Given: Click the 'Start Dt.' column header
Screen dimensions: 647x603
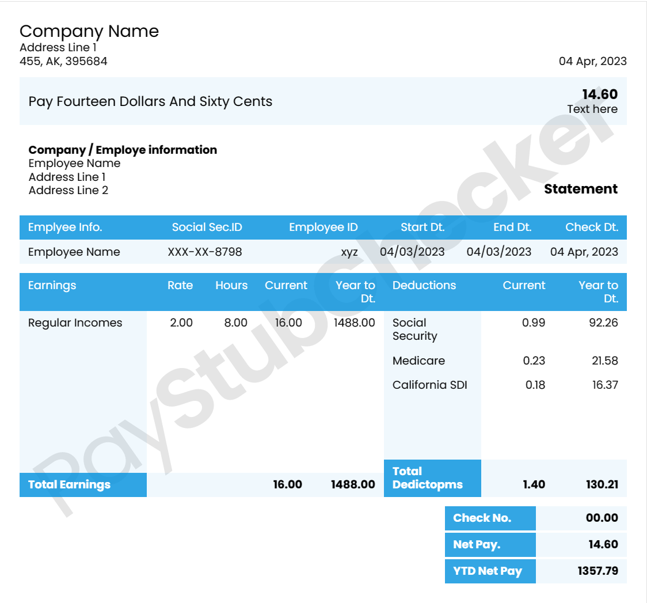Looking at the screenshot, I should click(x=423, y=227).
